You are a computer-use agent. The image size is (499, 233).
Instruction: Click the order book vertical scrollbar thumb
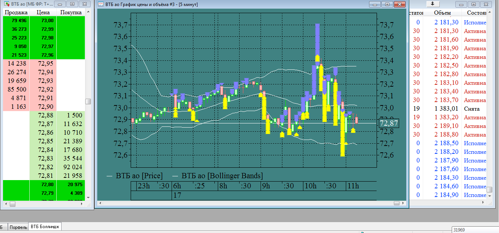click(x=88, y=101)
